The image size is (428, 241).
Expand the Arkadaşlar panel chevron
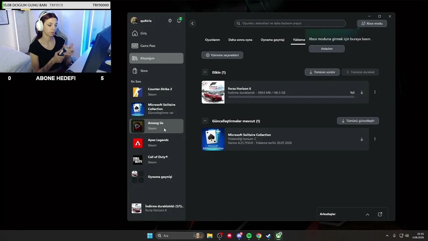click(x=367, y=215)
